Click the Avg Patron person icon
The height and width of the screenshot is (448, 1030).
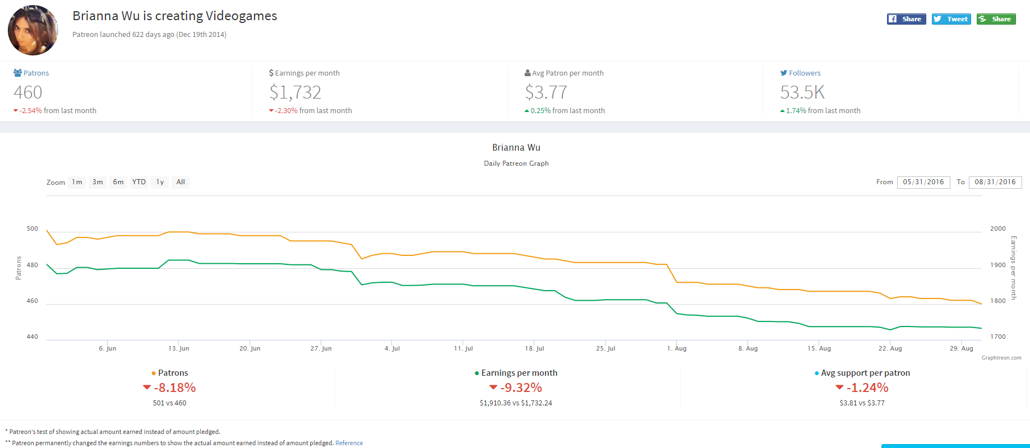(x=528, y=73)
